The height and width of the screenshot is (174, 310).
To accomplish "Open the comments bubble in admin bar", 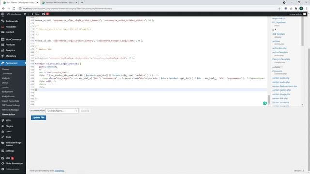I will [25, 14].
